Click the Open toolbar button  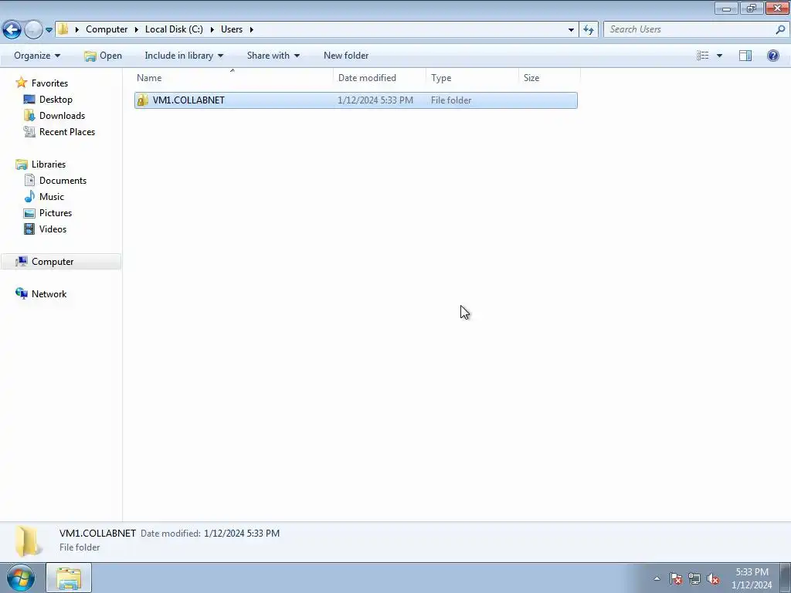point(103,56)
